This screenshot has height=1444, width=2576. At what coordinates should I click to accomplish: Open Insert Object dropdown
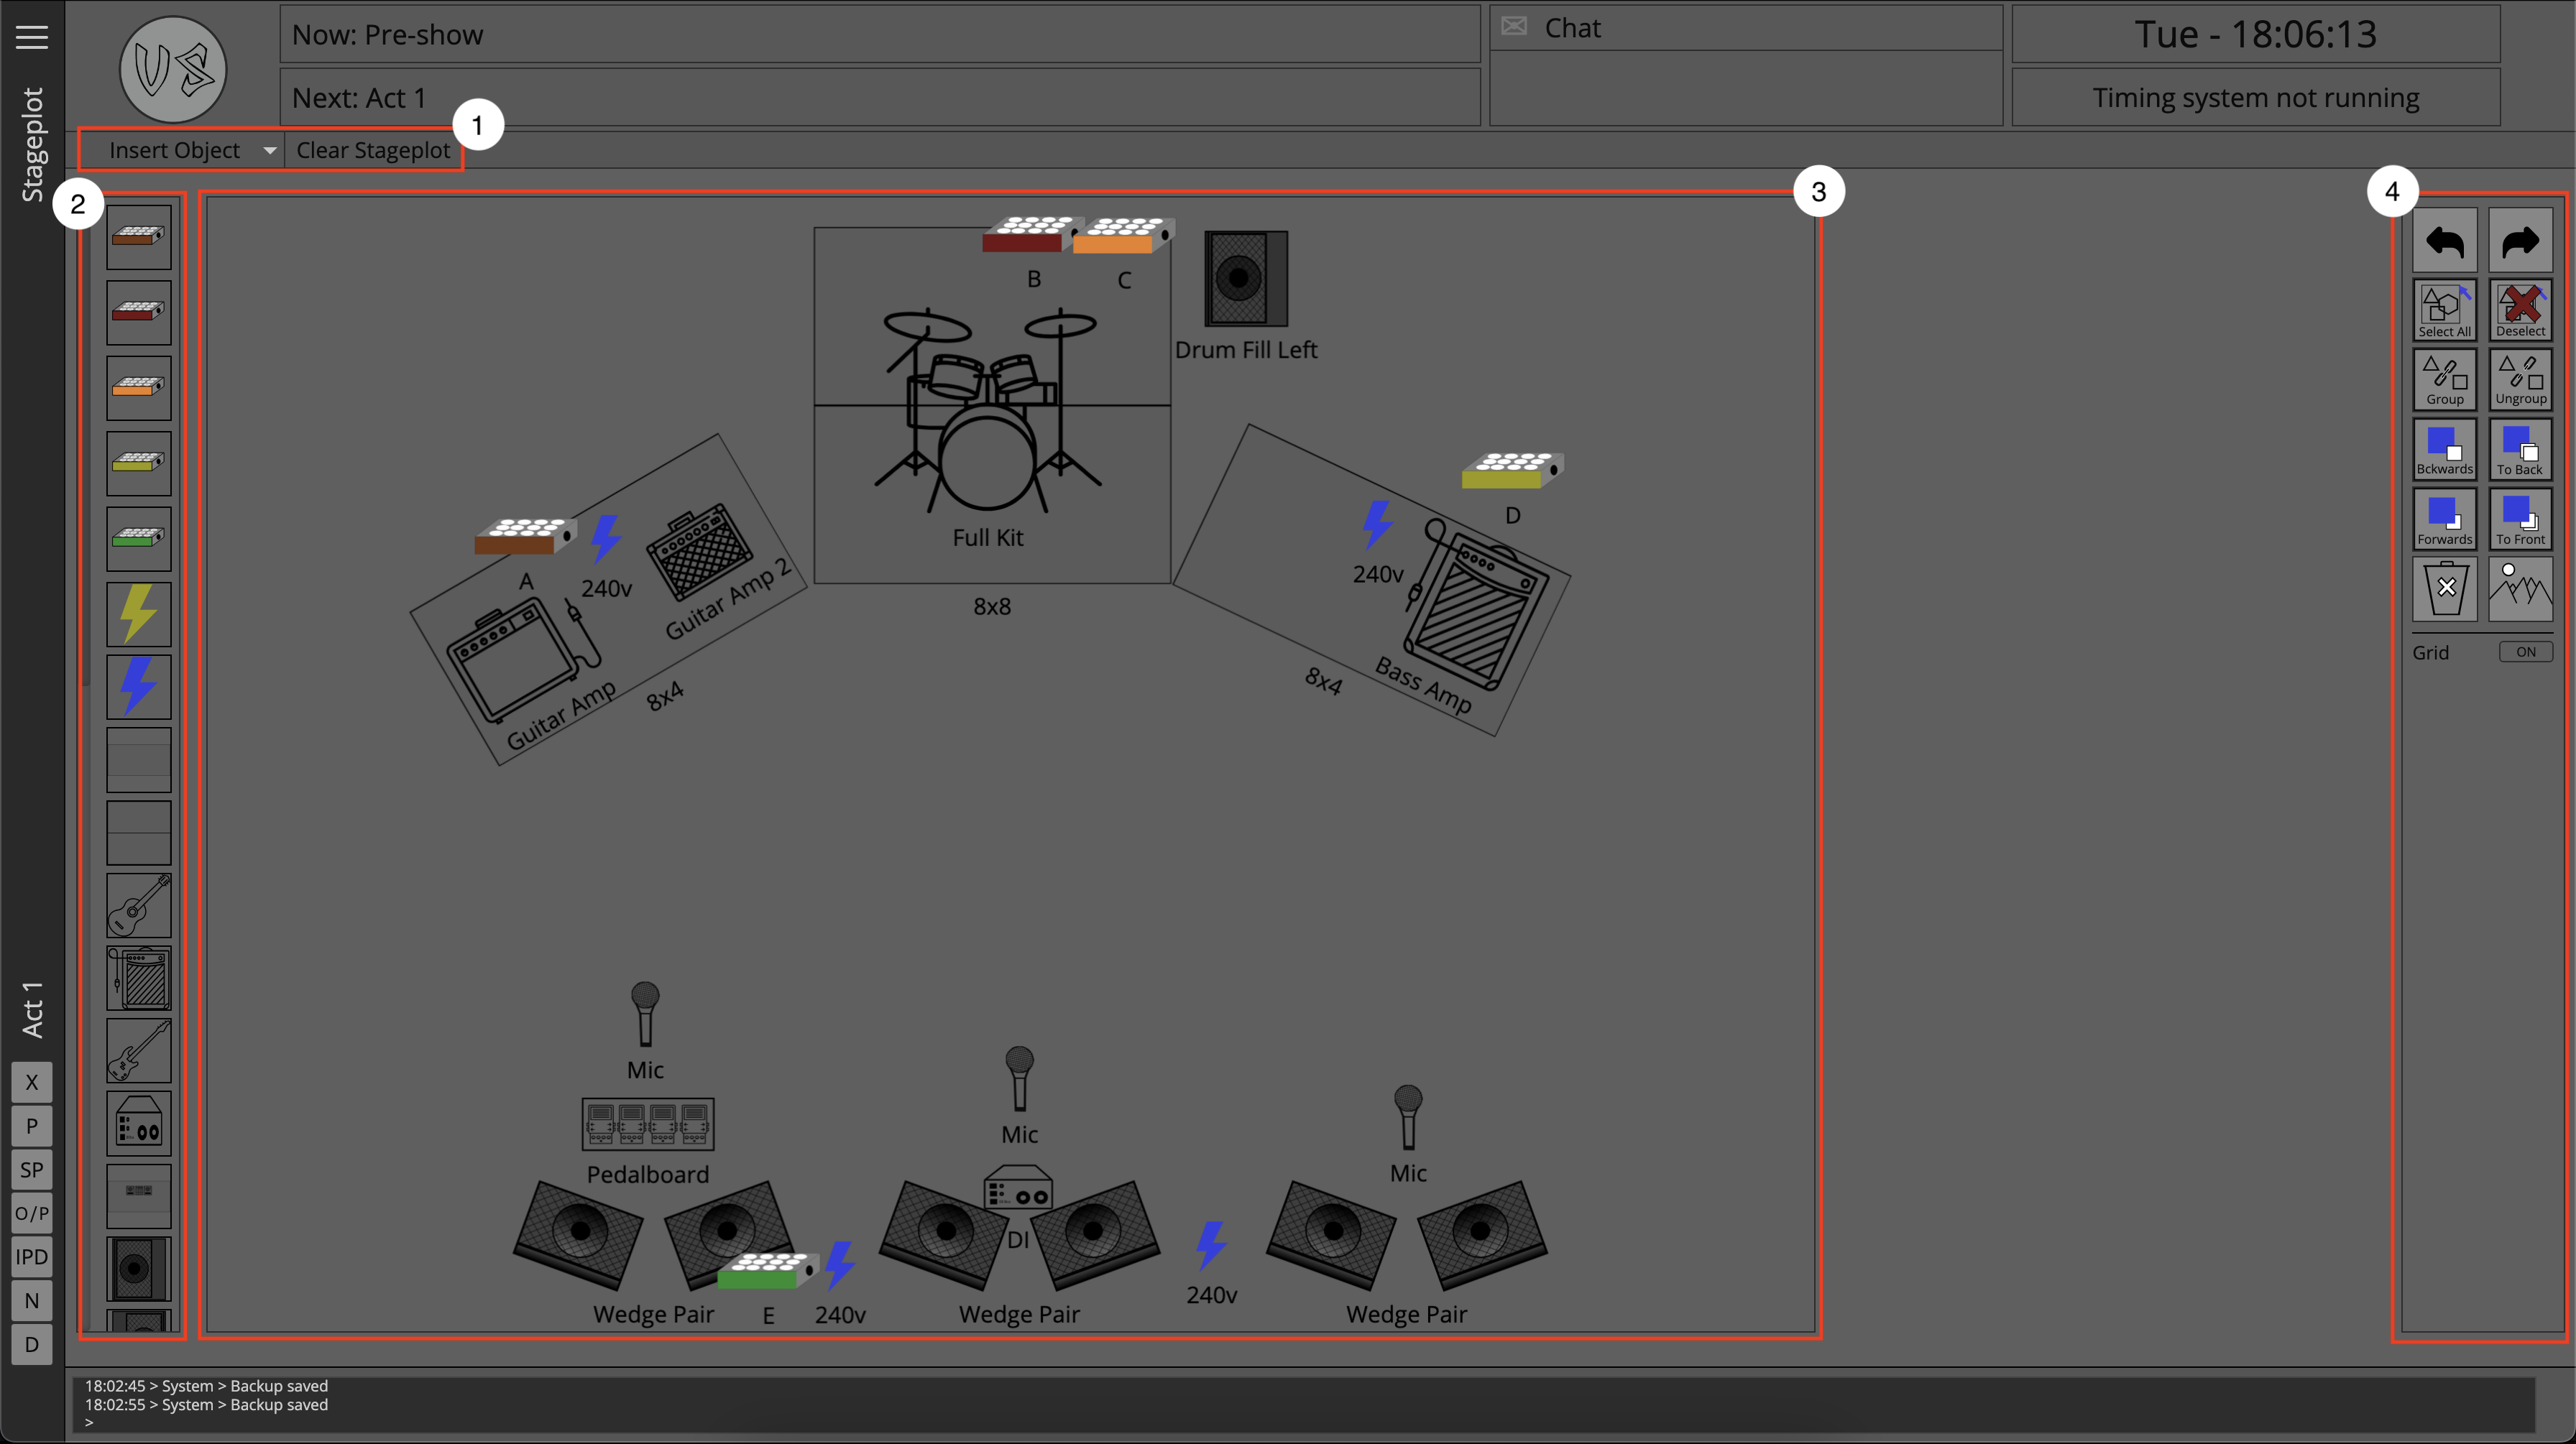pyautogui.click(x=184, y=150)
